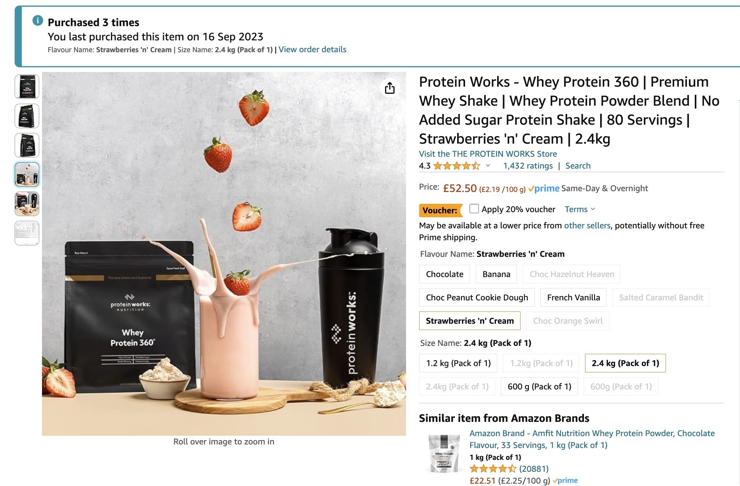Tick the Apply 20% voucher checkbox

474,209
